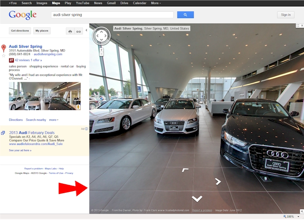Click the Directions link under photo
The width and height of the screenshot is (304, 220).
[x=16, y=120]
